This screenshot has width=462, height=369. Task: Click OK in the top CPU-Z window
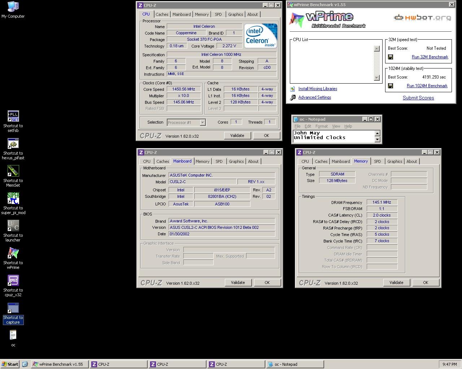266,135
